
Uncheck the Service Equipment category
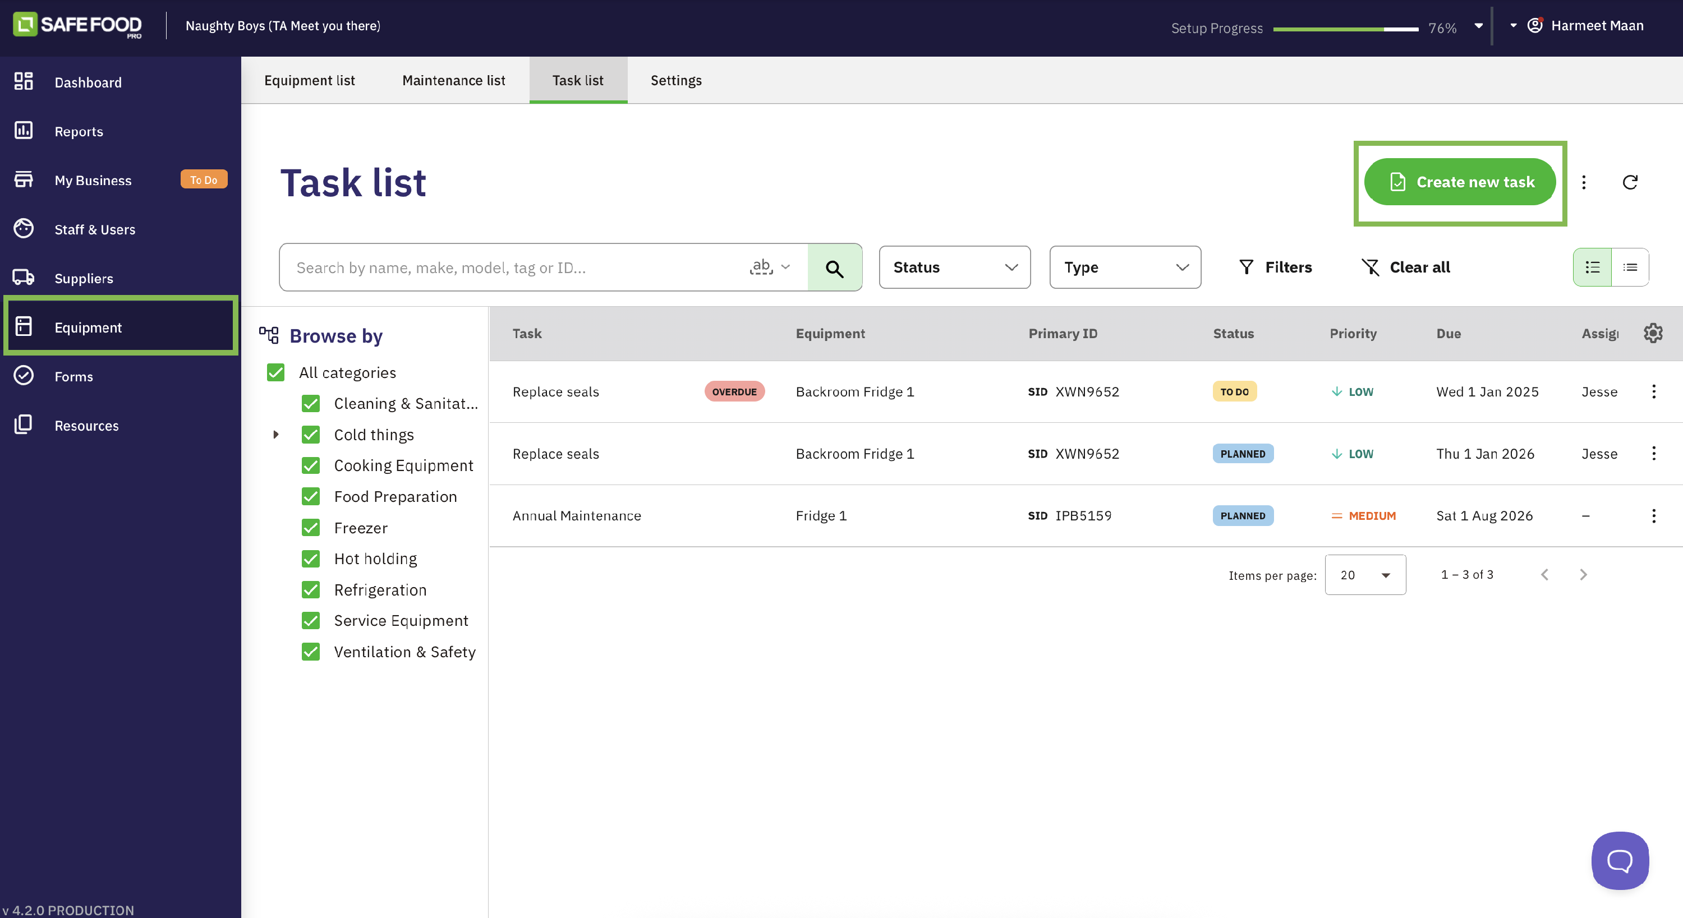[311, 621]
